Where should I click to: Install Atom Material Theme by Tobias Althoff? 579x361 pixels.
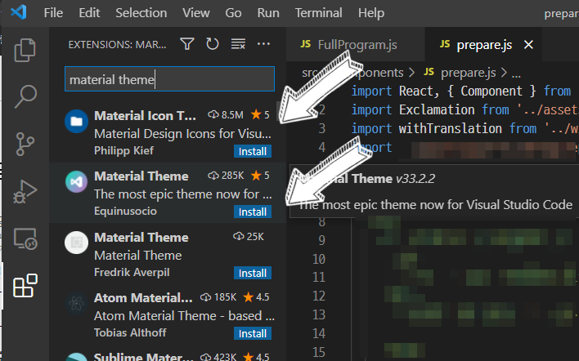253,333
